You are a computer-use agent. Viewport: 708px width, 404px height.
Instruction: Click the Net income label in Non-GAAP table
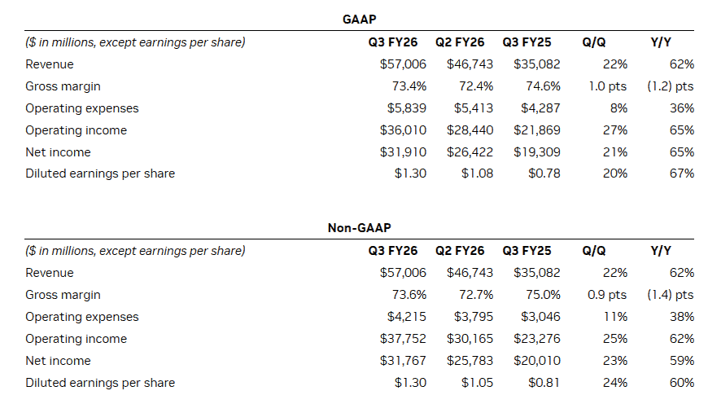tap(59, 361)
